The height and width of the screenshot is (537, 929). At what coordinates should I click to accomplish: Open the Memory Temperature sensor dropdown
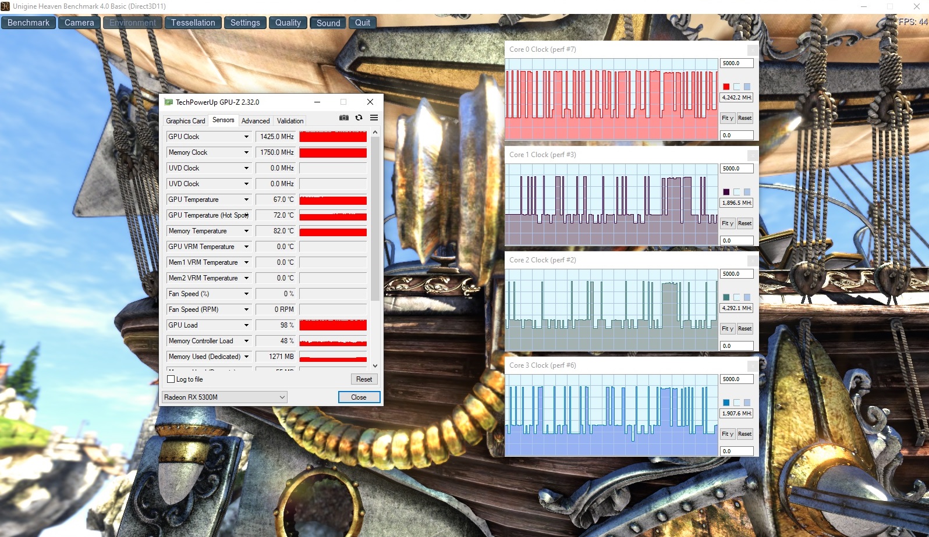(x=246, y=231)
